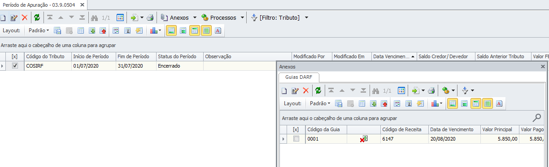
Task: Create new record in main toolbar
Action: pos(3,18)
